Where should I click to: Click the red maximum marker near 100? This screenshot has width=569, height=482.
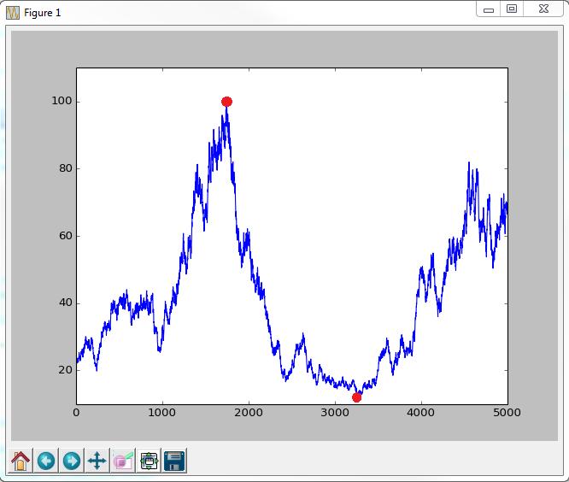(x=226, y=102)
